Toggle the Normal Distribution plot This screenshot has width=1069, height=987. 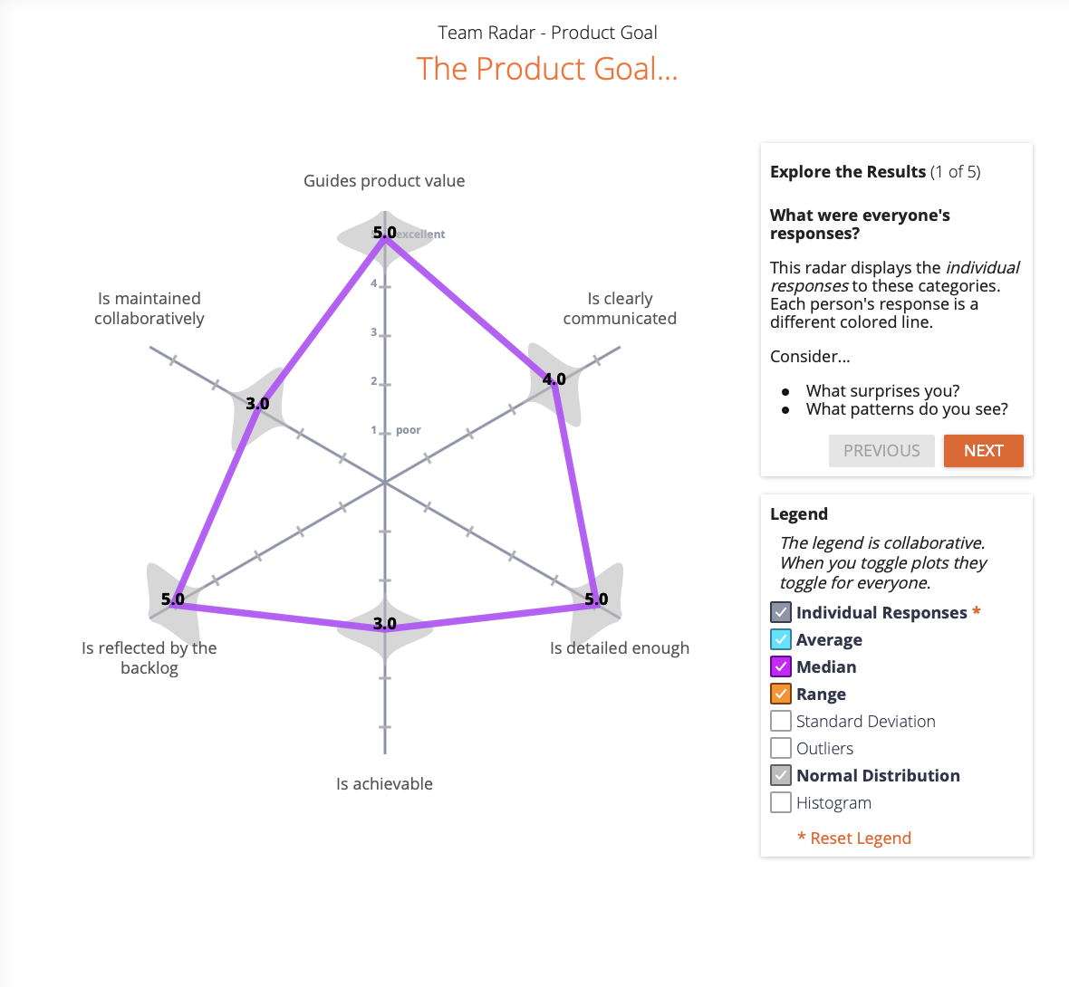(780, 775)
